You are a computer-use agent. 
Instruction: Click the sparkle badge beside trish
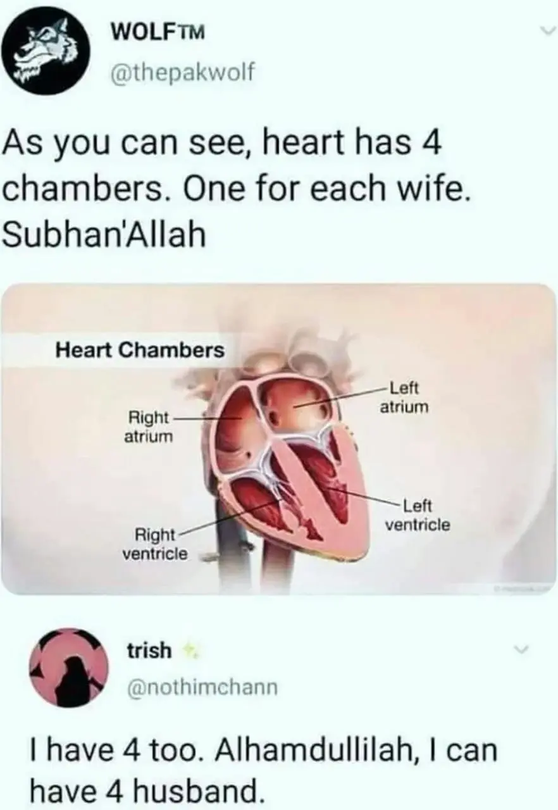pos(188,651)
